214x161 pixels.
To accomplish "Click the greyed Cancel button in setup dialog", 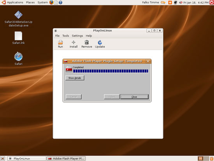I will tap(74, 97).
